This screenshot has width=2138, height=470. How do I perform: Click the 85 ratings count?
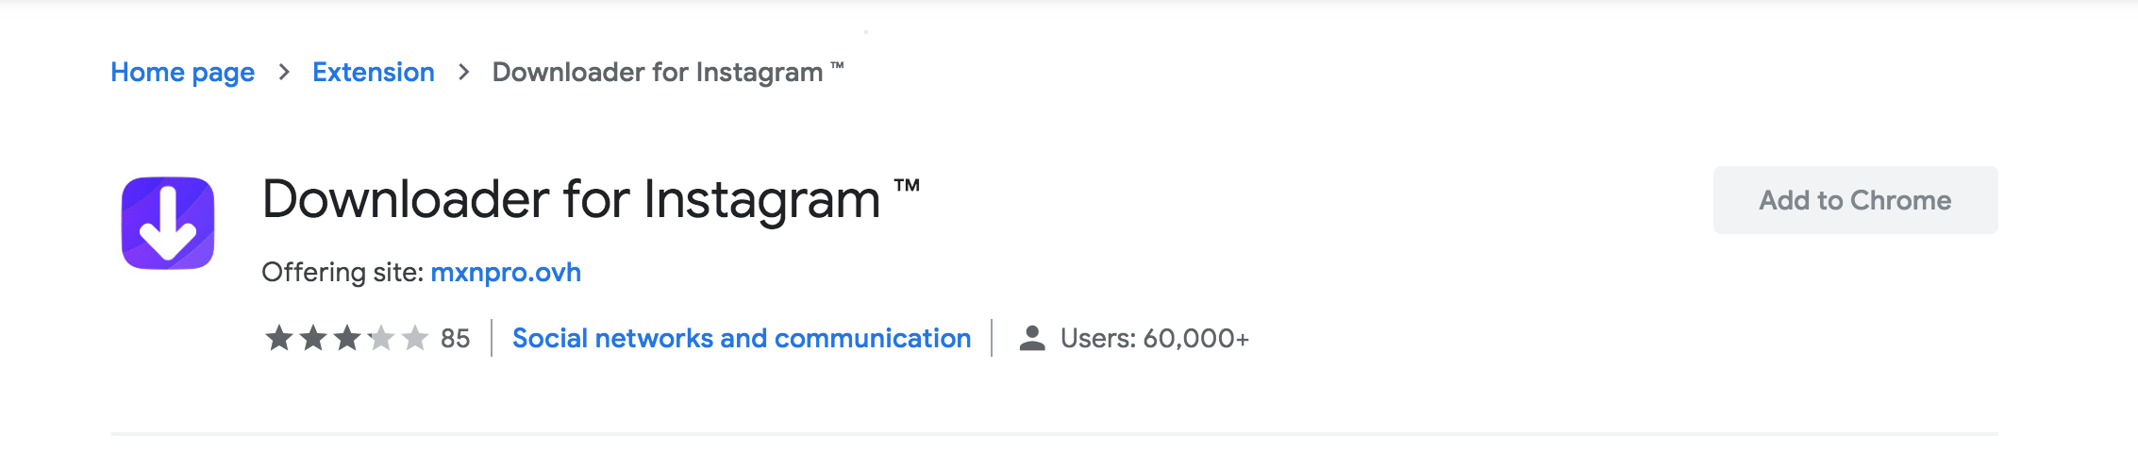pyautogui.click(x=455, y=338)
